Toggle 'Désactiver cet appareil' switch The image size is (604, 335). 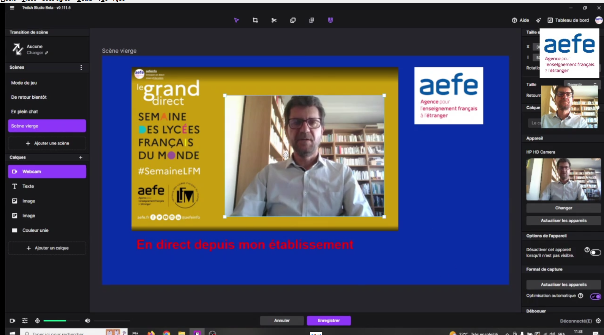(x=595, y=253)
